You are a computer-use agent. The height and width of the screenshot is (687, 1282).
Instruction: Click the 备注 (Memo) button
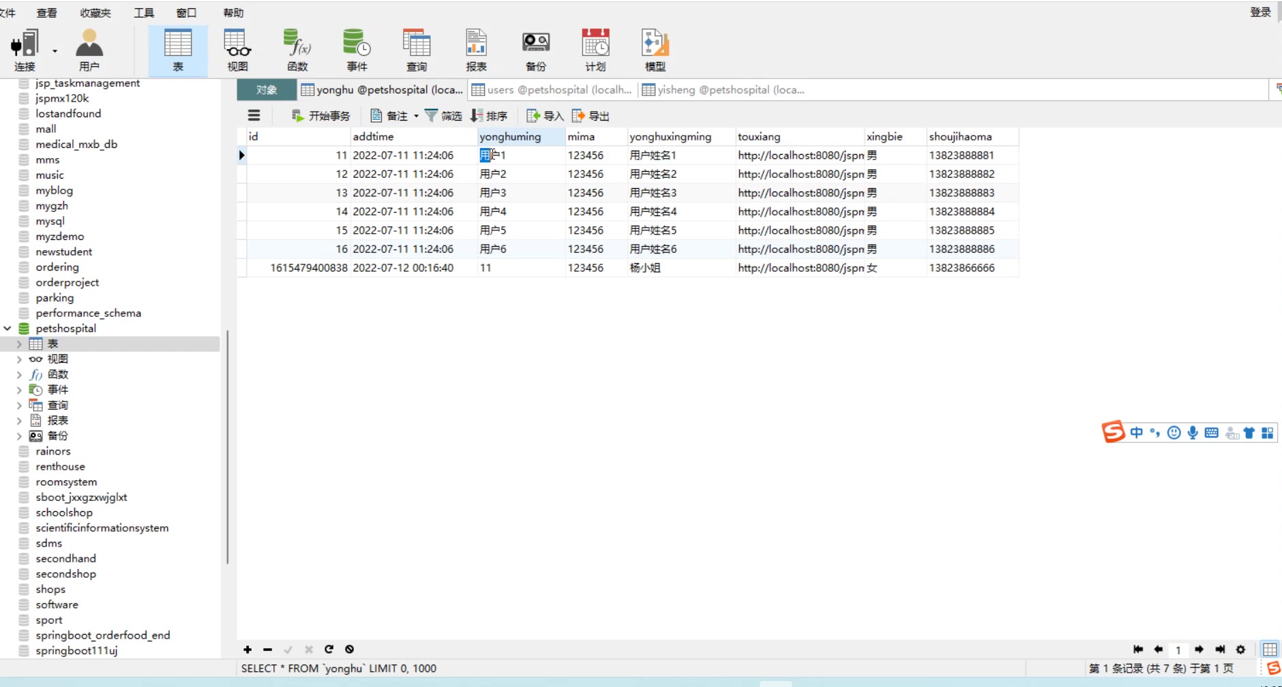coord(389,116)
